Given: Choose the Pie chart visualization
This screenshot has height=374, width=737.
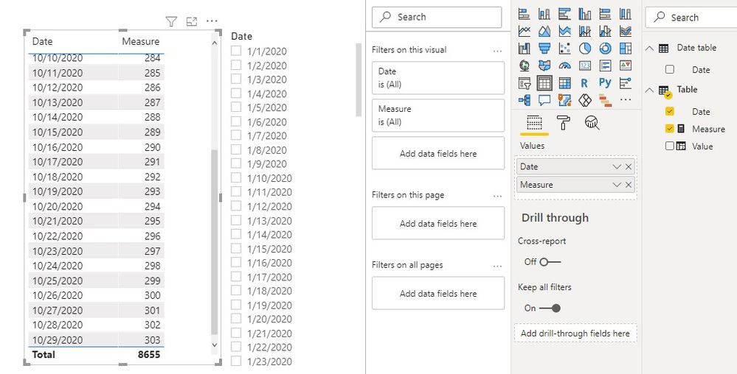Looking at the screenshot, I should 585,48.
